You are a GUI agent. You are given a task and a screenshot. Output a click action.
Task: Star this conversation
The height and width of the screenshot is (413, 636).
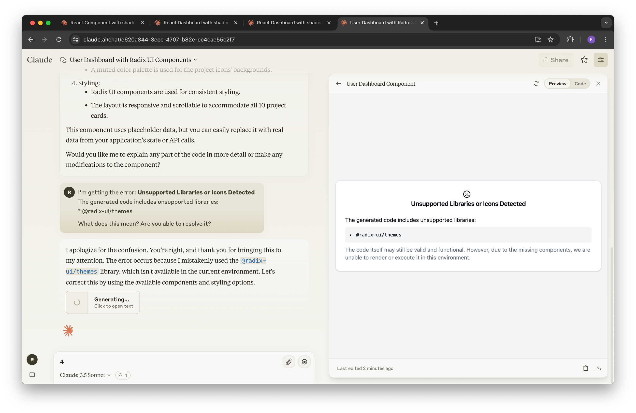[584, 60]
